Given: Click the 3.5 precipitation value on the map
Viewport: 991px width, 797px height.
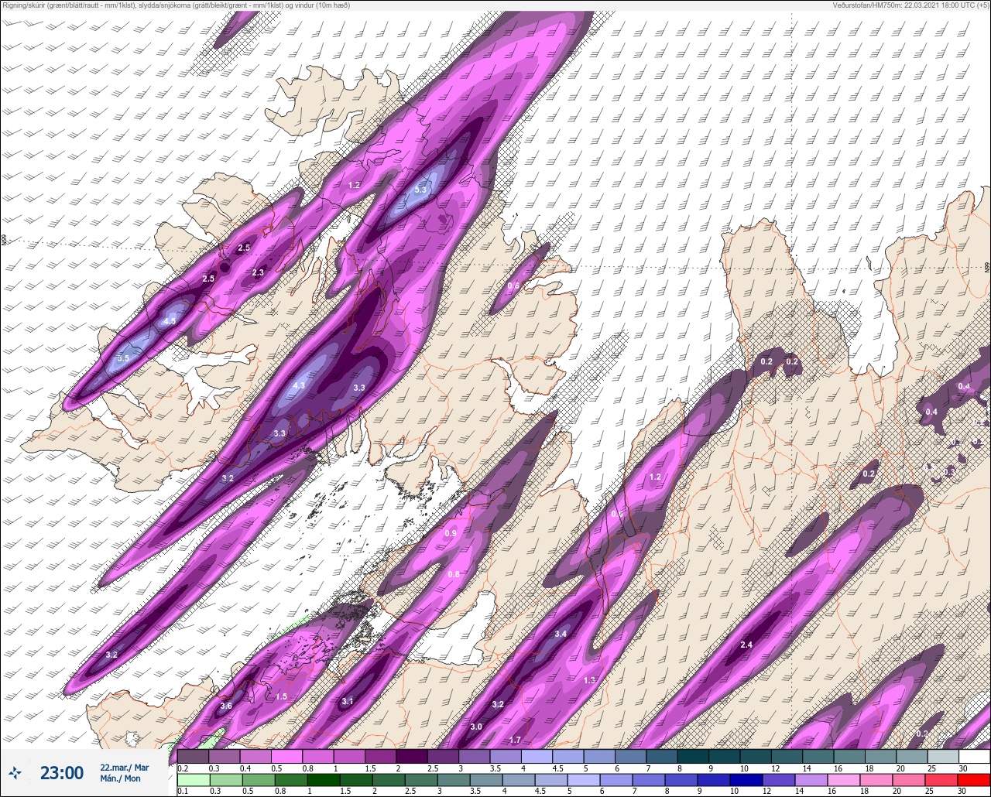Looking at the screenshot, I should point(123,358).
